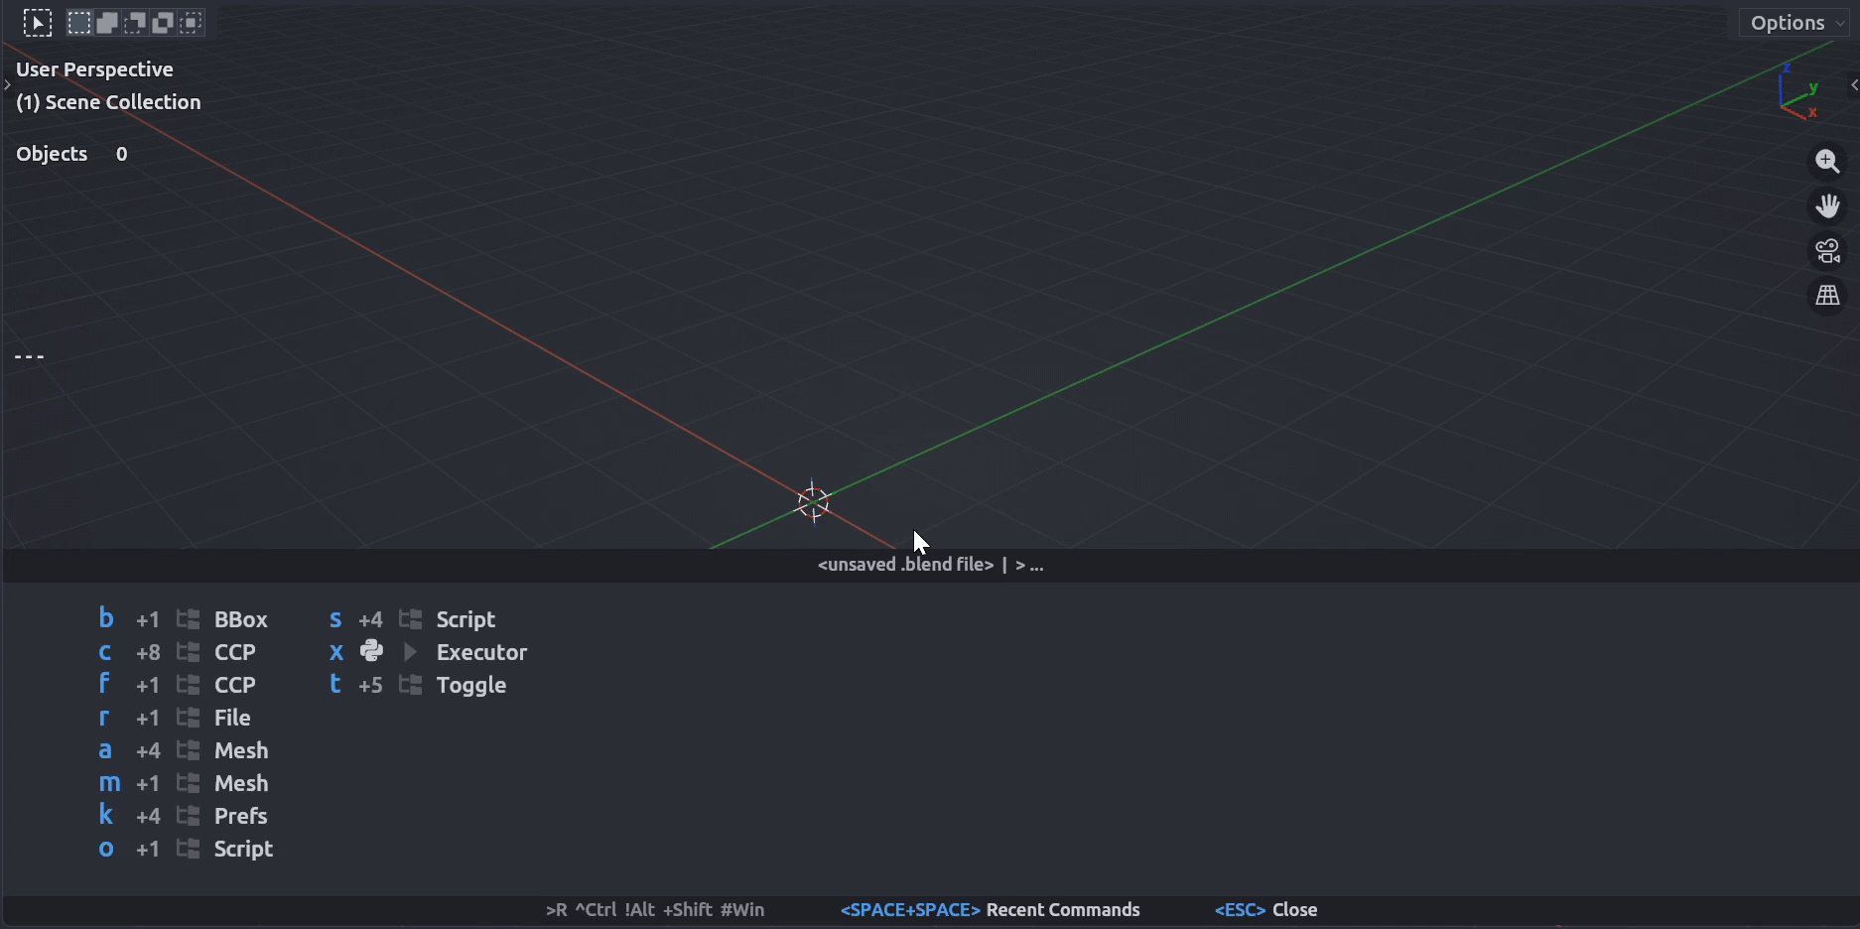The image size is (1860, 929).
Task: Click the Python icon beside Executor
Action: [x=371, y=651]
